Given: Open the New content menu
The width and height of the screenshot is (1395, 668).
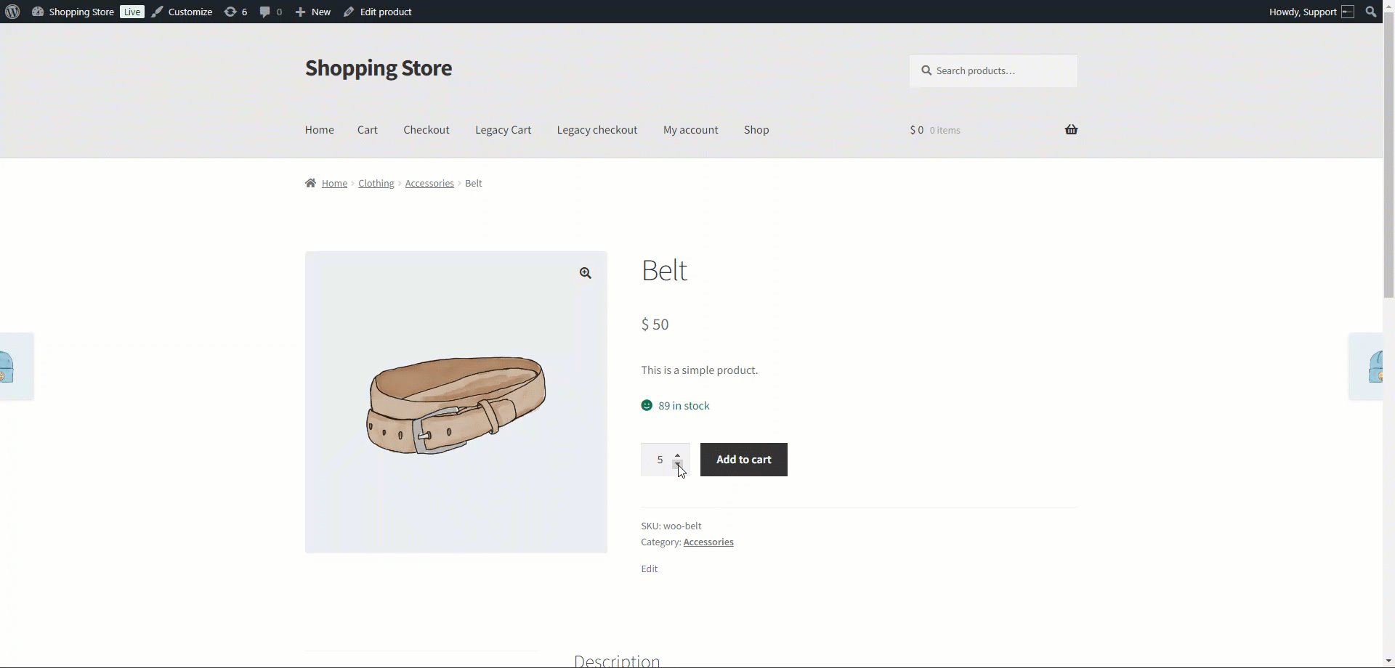Looking at the screenshot, I should point(313,12).
